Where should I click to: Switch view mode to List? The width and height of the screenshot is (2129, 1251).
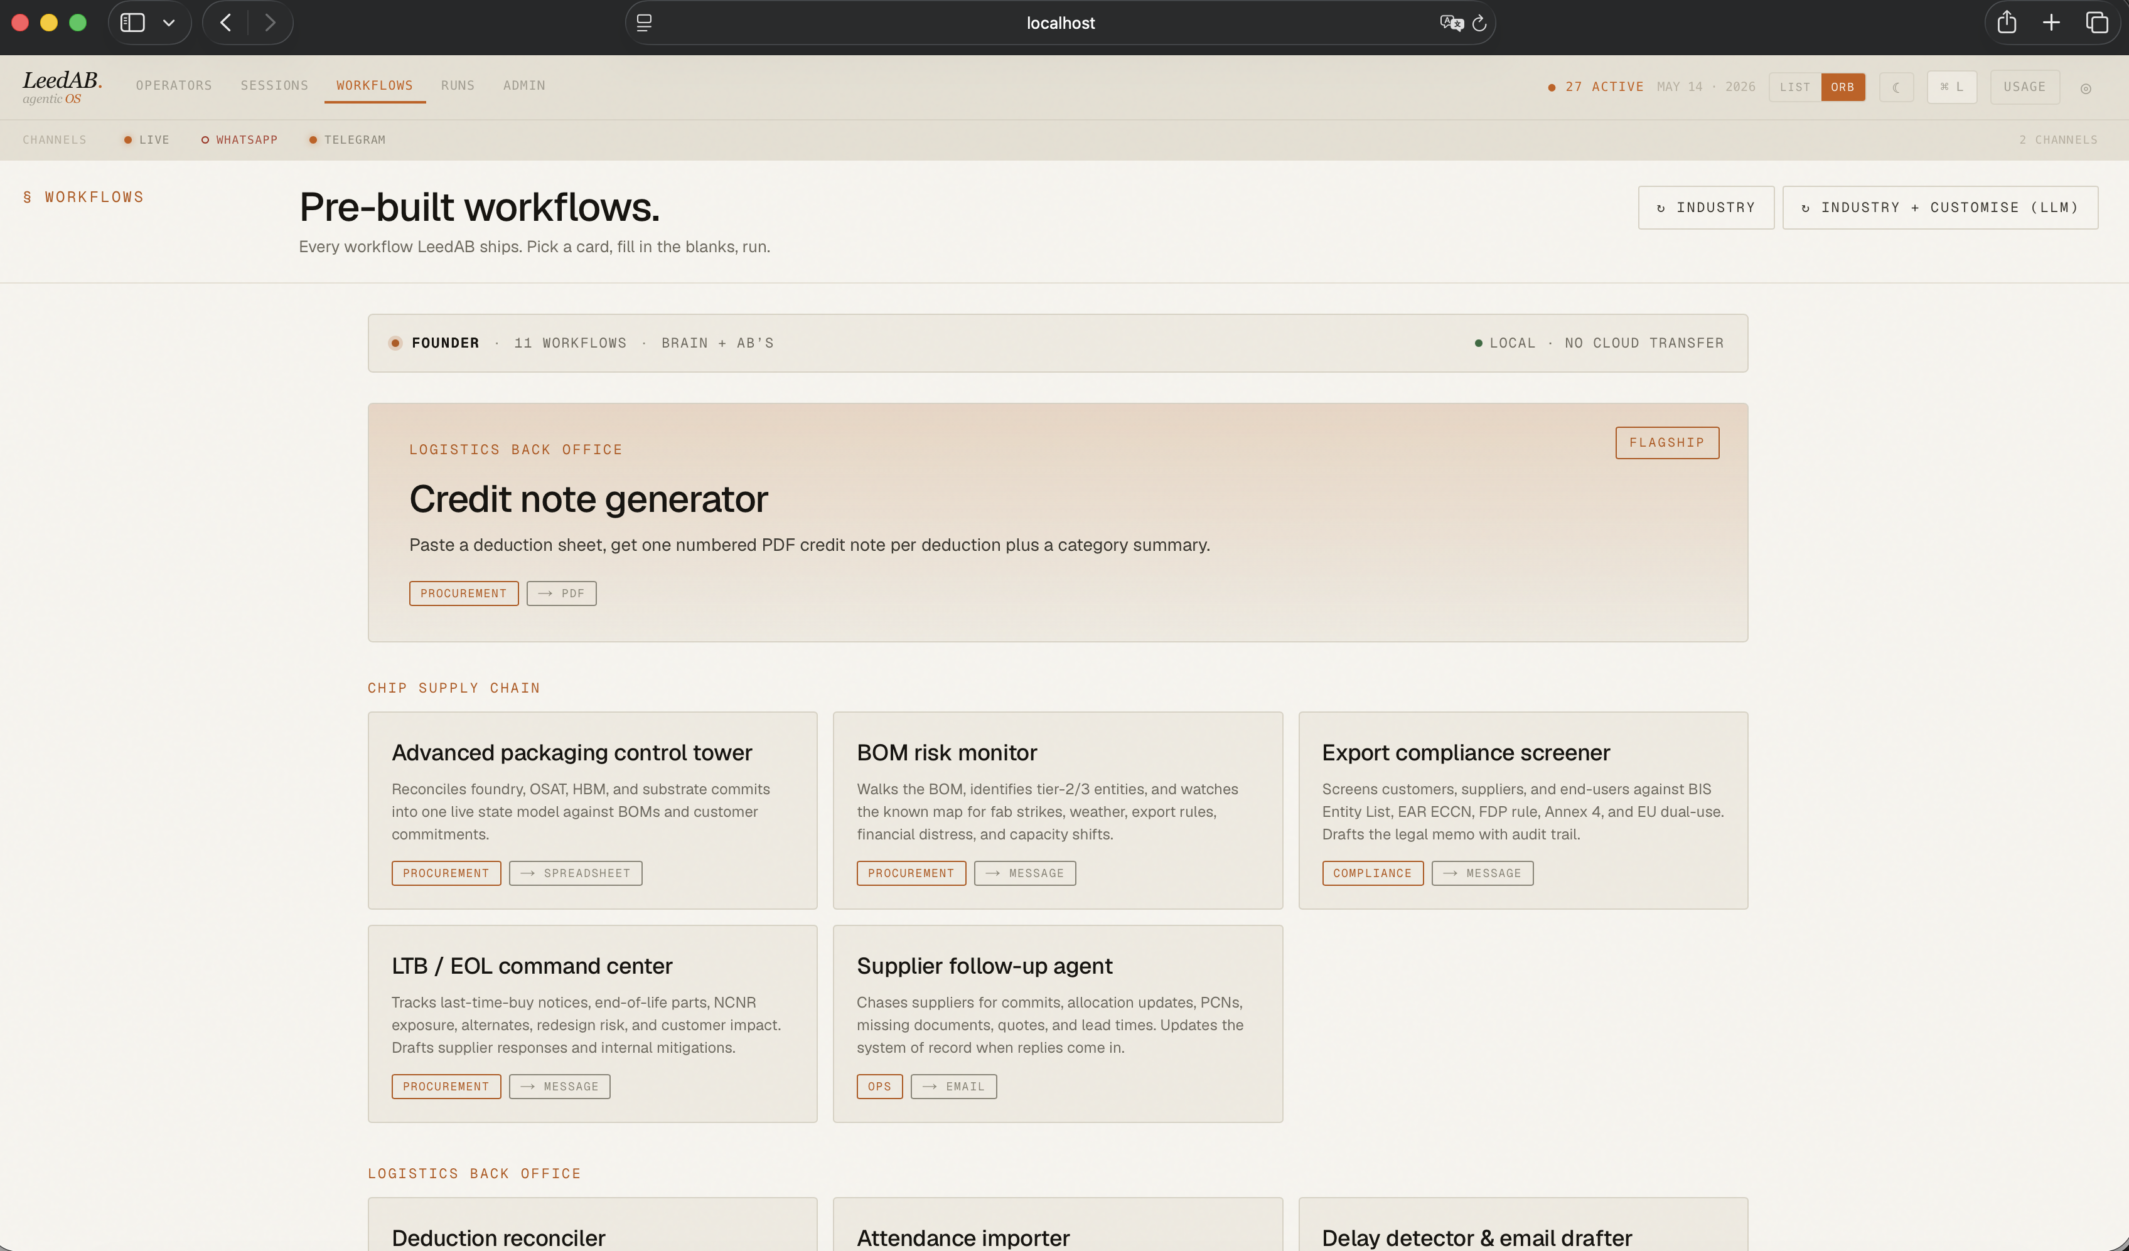[x=1794, y=87]
